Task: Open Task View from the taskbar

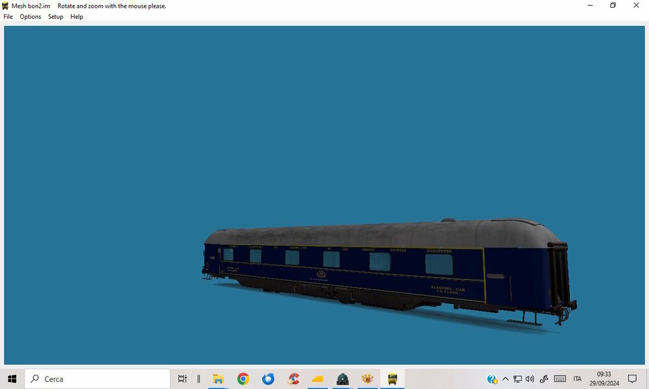Action: tap(182, 379)
